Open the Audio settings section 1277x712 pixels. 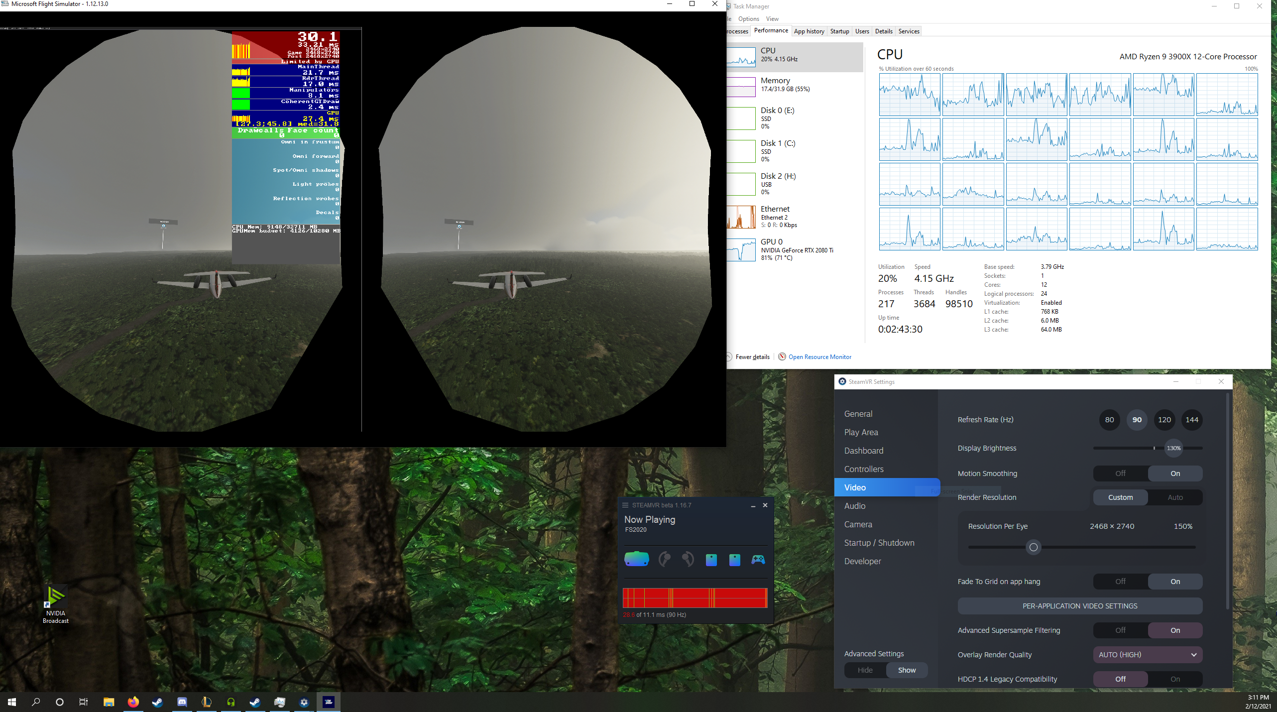pos(855,506)
